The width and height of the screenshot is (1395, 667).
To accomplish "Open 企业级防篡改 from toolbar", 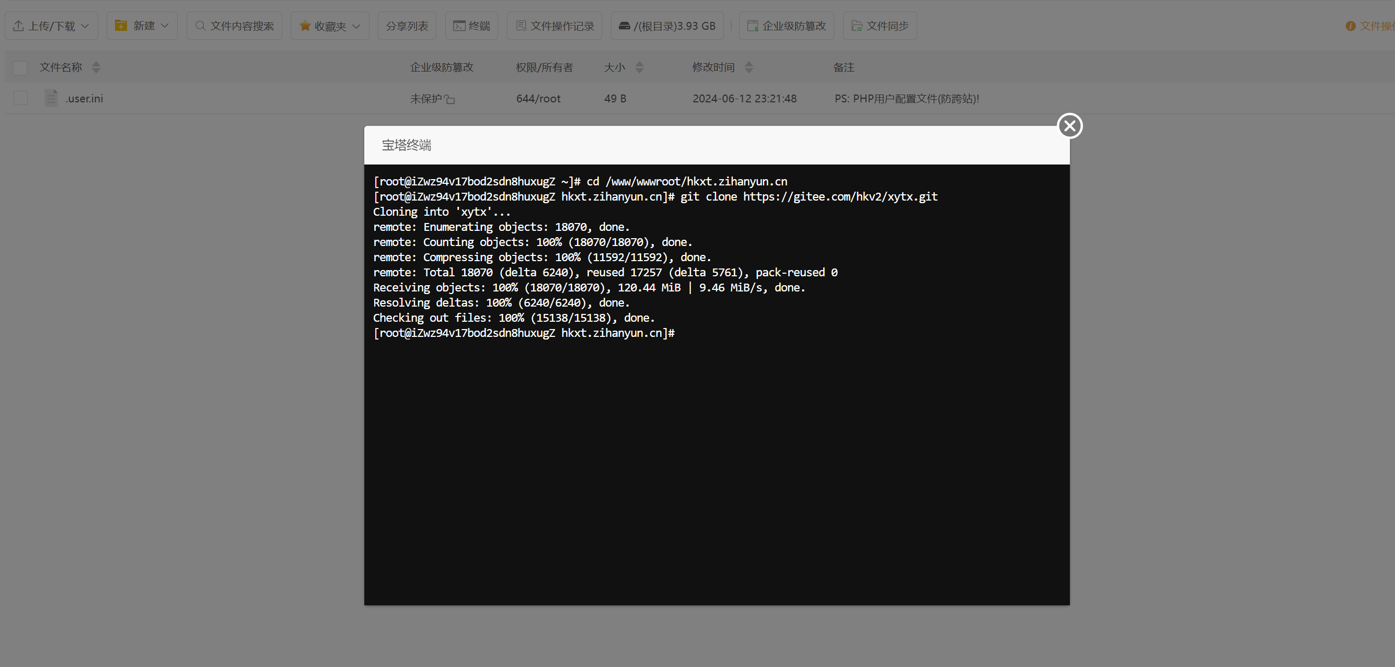I will 786,26.
